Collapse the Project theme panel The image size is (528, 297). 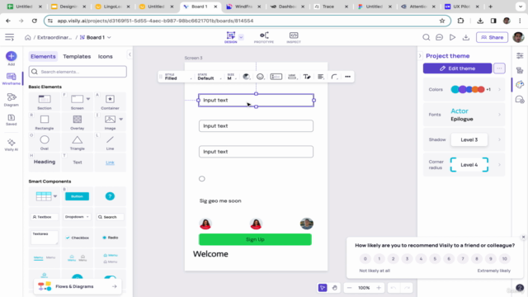(420, 55)
